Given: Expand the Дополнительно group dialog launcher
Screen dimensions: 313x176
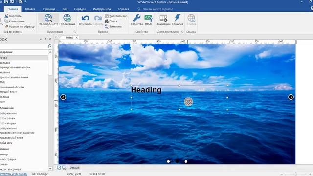Looking at the screenshot, I should pos(182,32).
